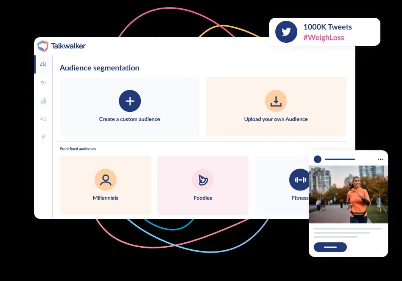
Task: Select the Foodies pizza slice icon
Action: click(203, 180)
